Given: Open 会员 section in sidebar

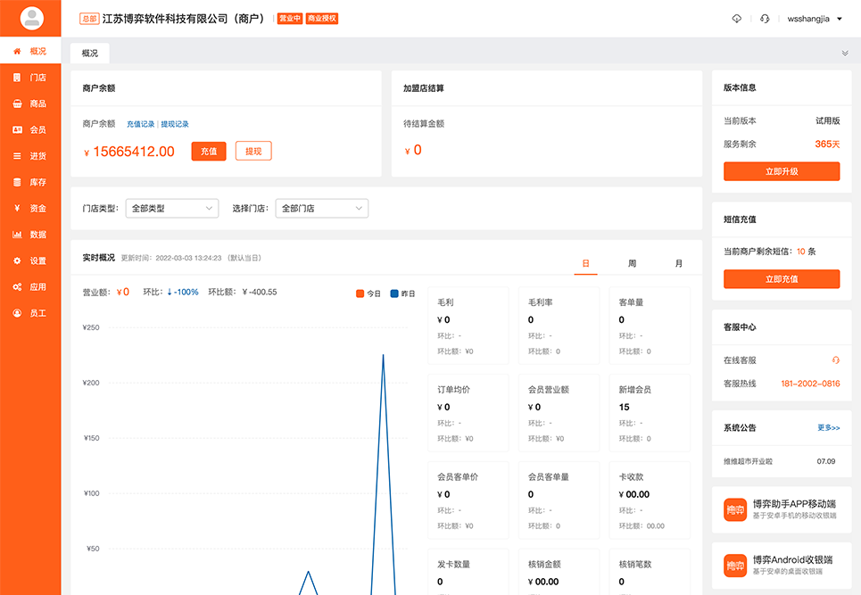Looking at the screenshot, I should point(30,129).
